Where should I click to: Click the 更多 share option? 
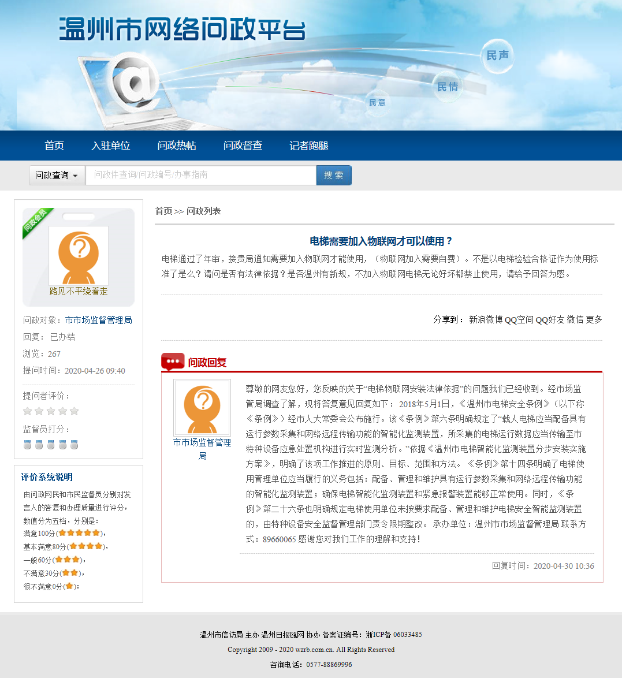pyautogui.click(x=594, y=319)
